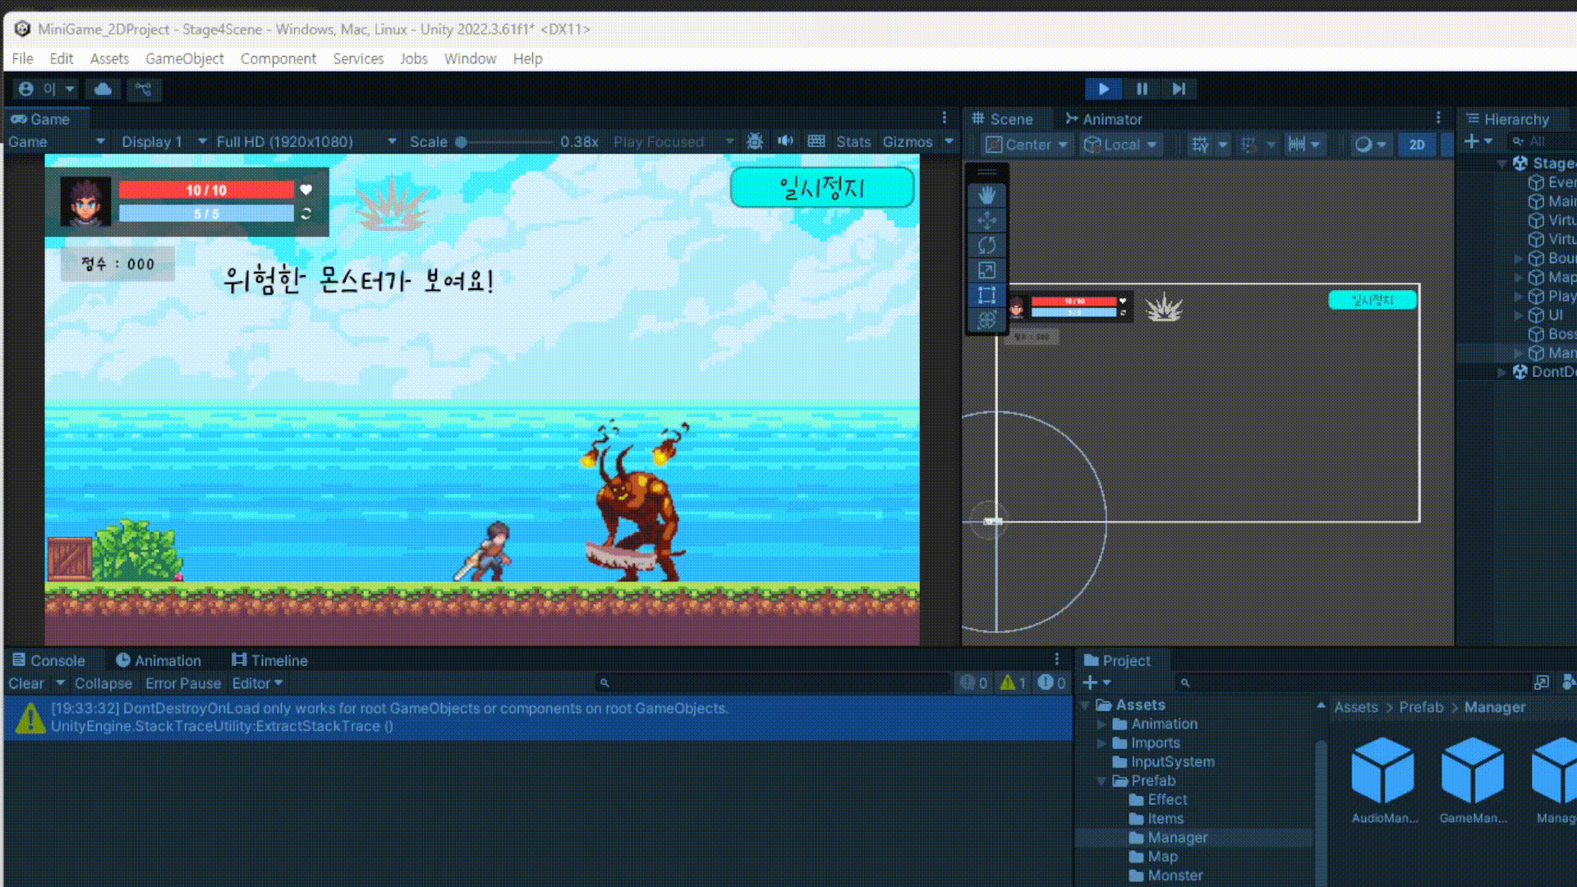Open the Center pivot mode dropdown

point(1028,145)
